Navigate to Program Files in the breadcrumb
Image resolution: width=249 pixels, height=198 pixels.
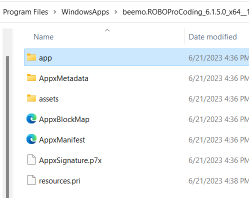(x=25, y=12)
